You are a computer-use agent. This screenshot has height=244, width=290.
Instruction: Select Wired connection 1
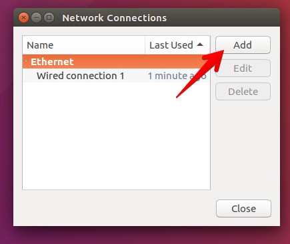coord(81,76)
